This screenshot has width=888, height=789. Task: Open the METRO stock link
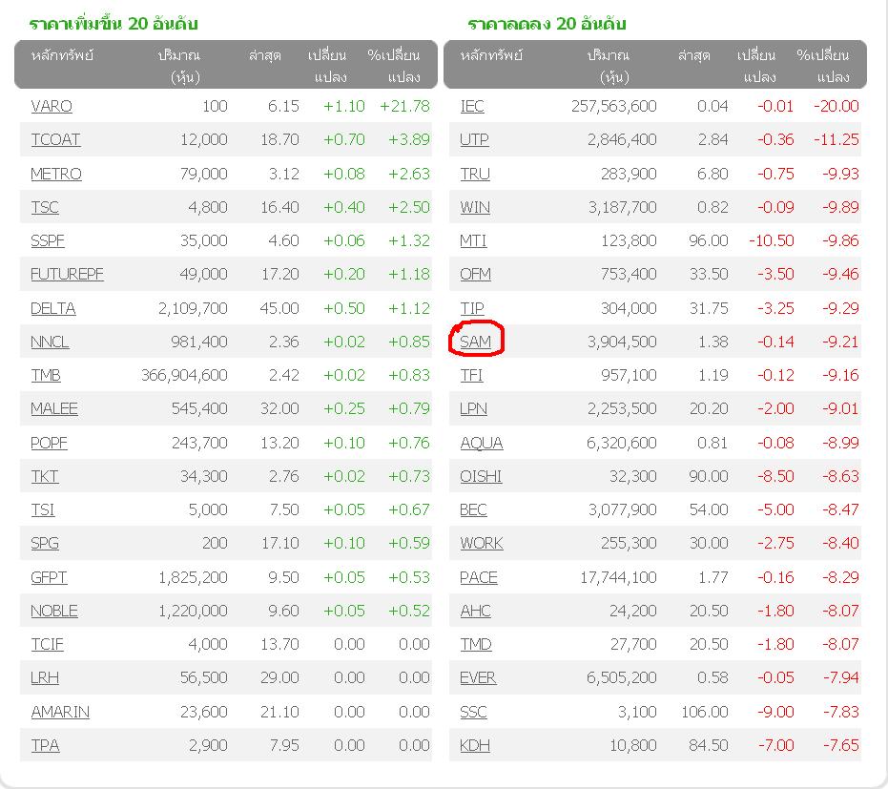[56, 174]
